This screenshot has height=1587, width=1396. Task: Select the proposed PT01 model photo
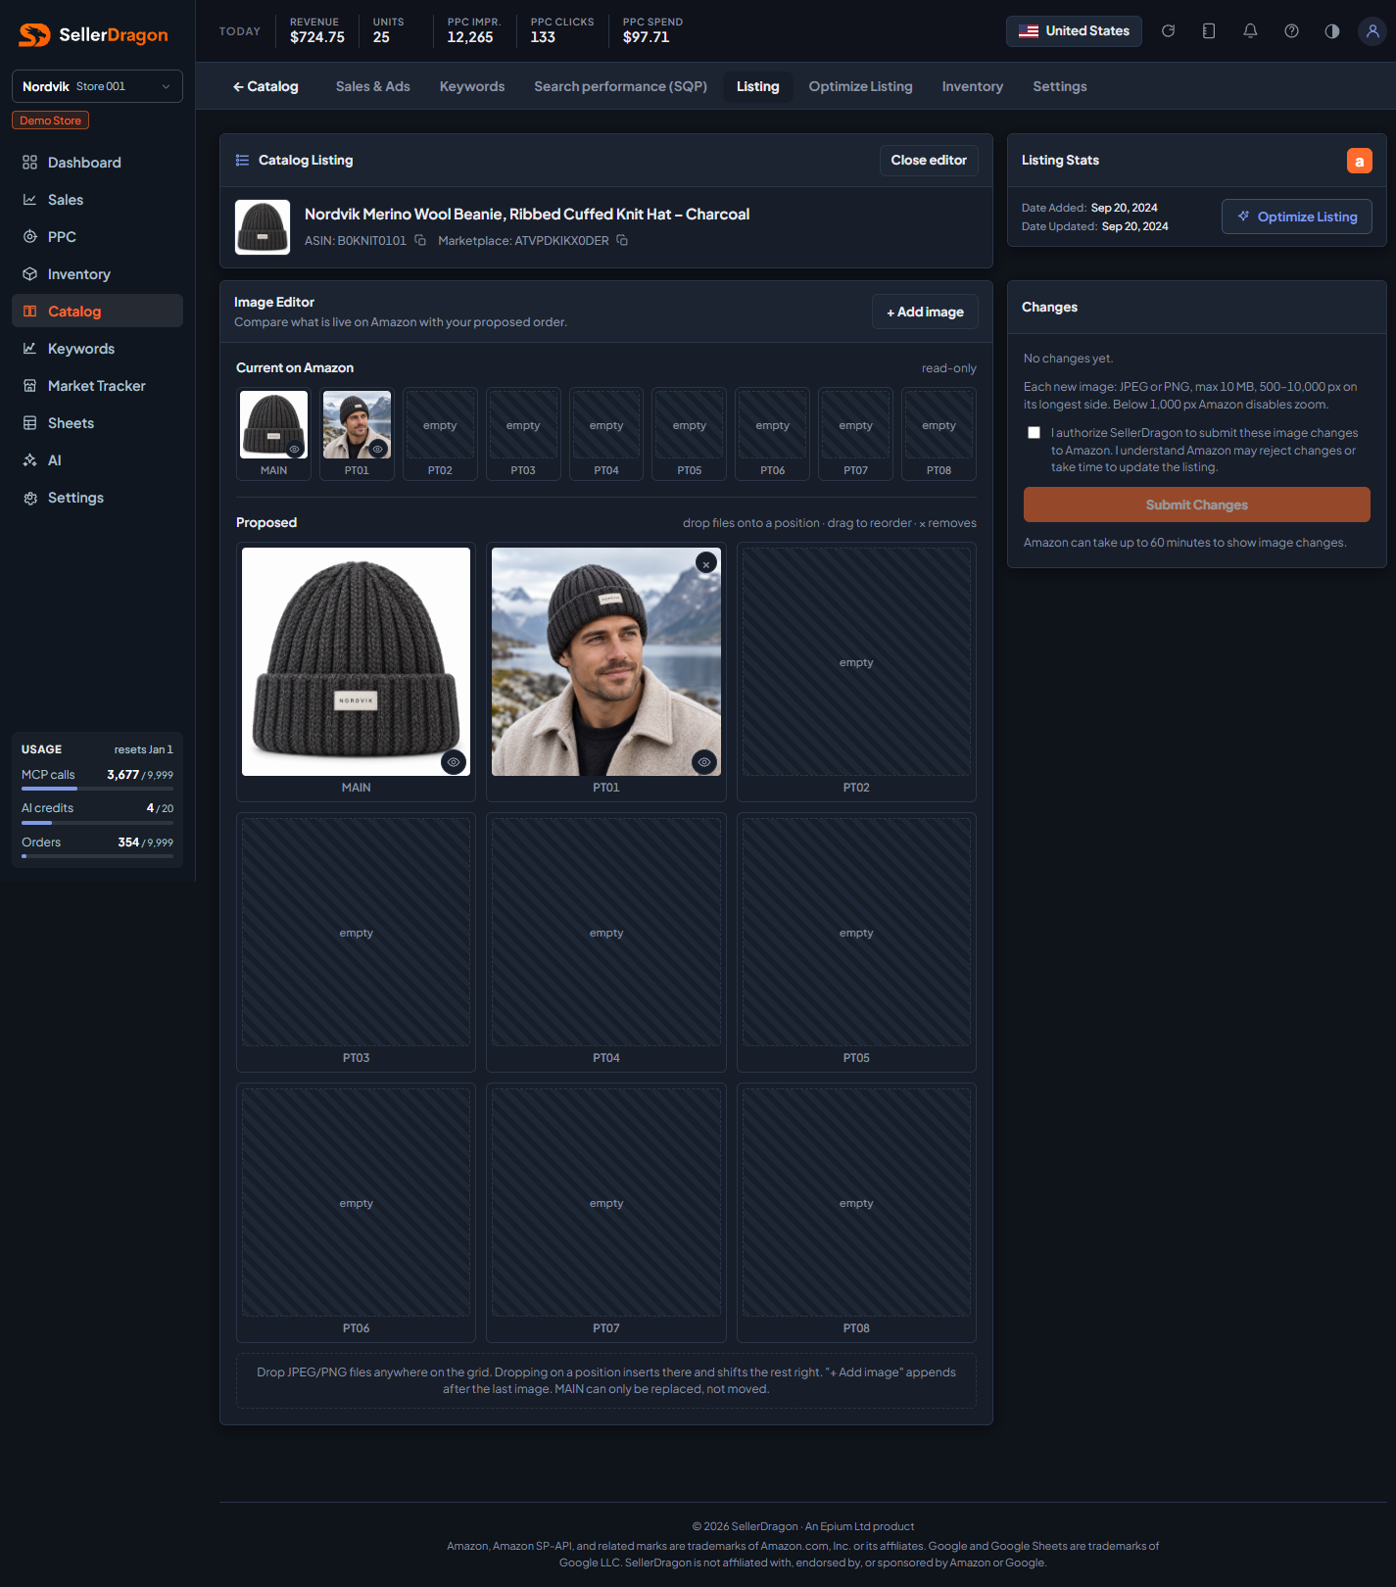(x=606, y=661)
